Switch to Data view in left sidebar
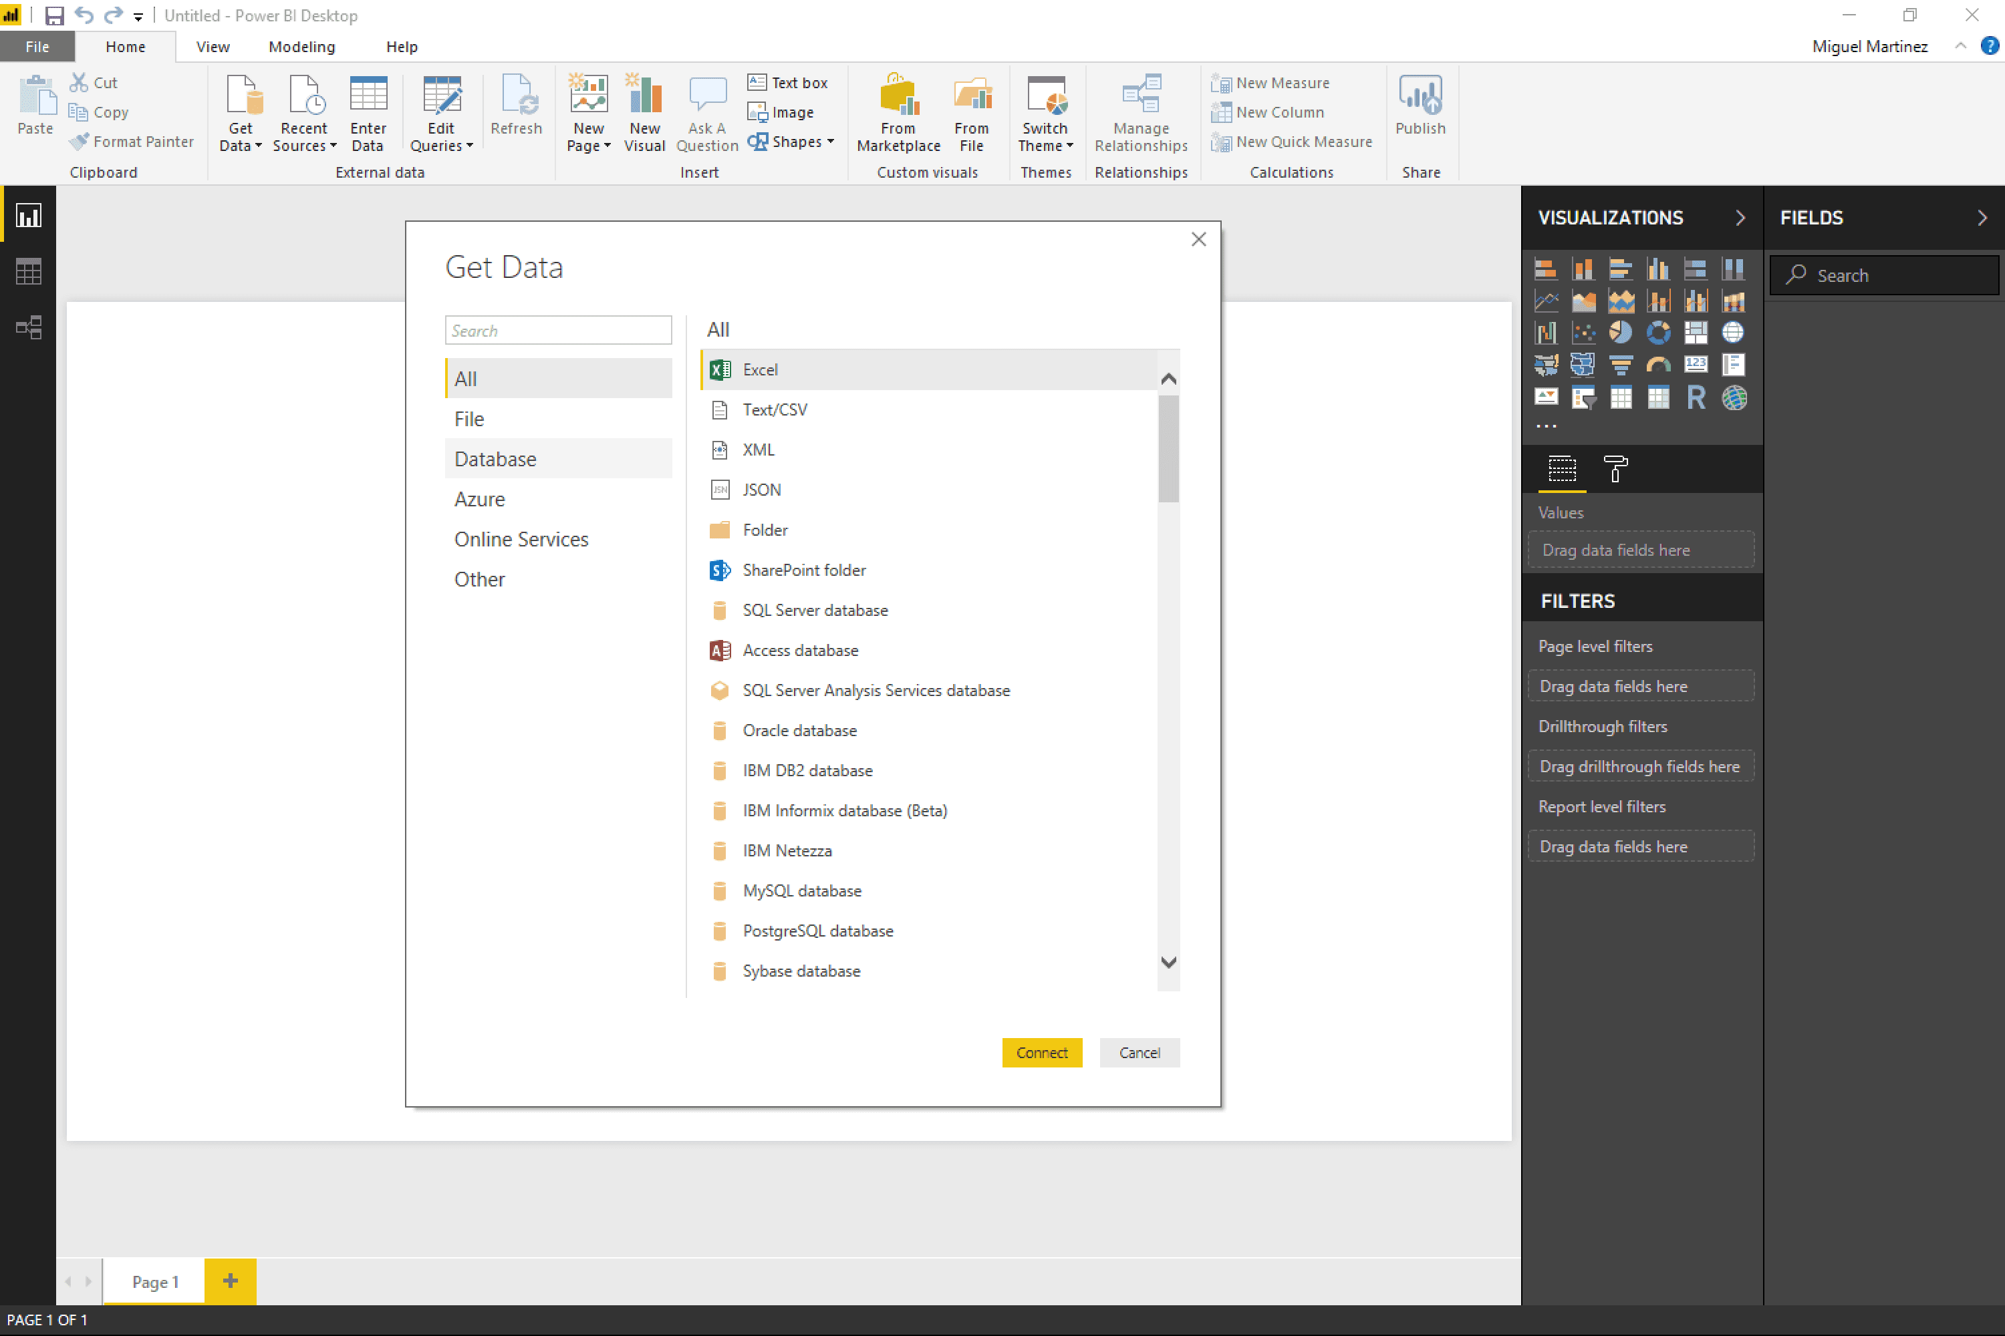This screenshot has height=1336, width=2005. click(28, 271)
